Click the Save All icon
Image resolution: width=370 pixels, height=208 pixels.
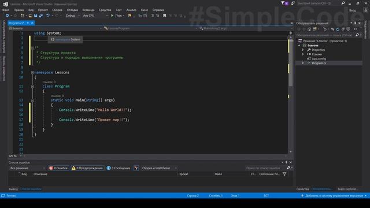41,16
